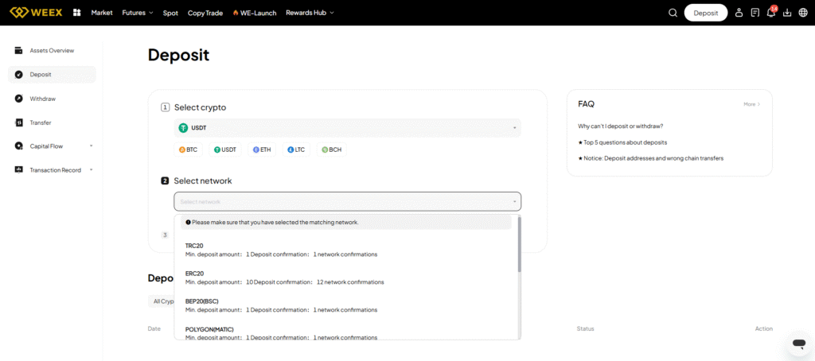Click the download app icon
This screenshot has height=361, width=815.
[787, 13]
